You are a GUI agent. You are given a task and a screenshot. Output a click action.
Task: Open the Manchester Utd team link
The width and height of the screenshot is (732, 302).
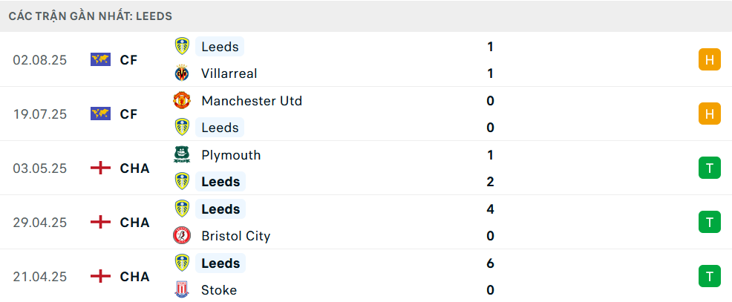click(252, 101)
